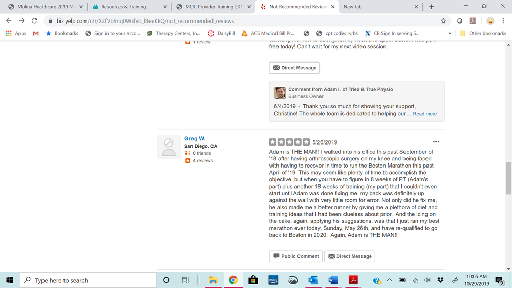512x288 pixels.
Task: Switch to the MOC Provider Training tab
Action: pos(214,7)
